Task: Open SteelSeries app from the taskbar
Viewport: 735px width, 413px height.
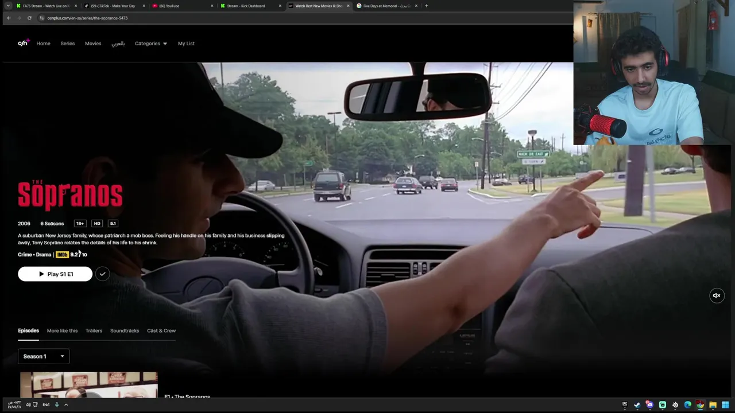Action: pyautogui.click(x=675, y=405)
